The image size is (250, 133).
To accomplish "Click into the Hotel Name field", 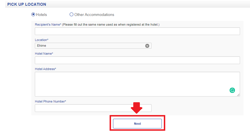I will 137,60.
